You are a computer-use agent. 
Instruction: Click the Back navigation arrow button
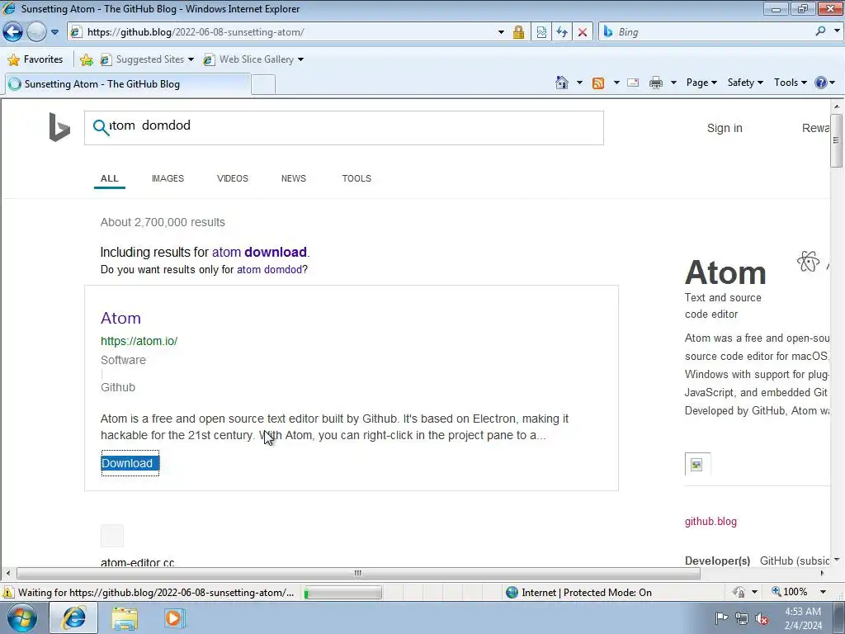13,32
